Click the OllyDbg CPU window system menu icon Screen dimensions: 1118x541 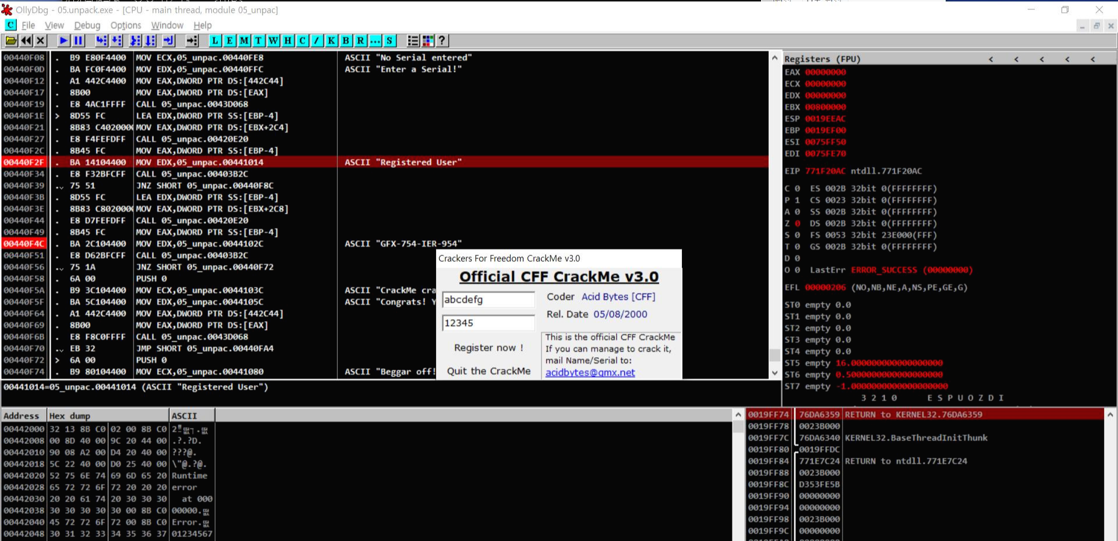click(x=11, y=25)
